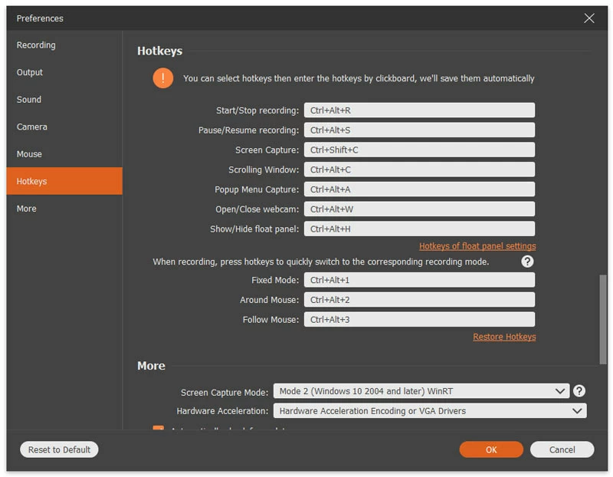
Task: Click the help icon beside Screen Capture Mode
Action: (580, 390)
